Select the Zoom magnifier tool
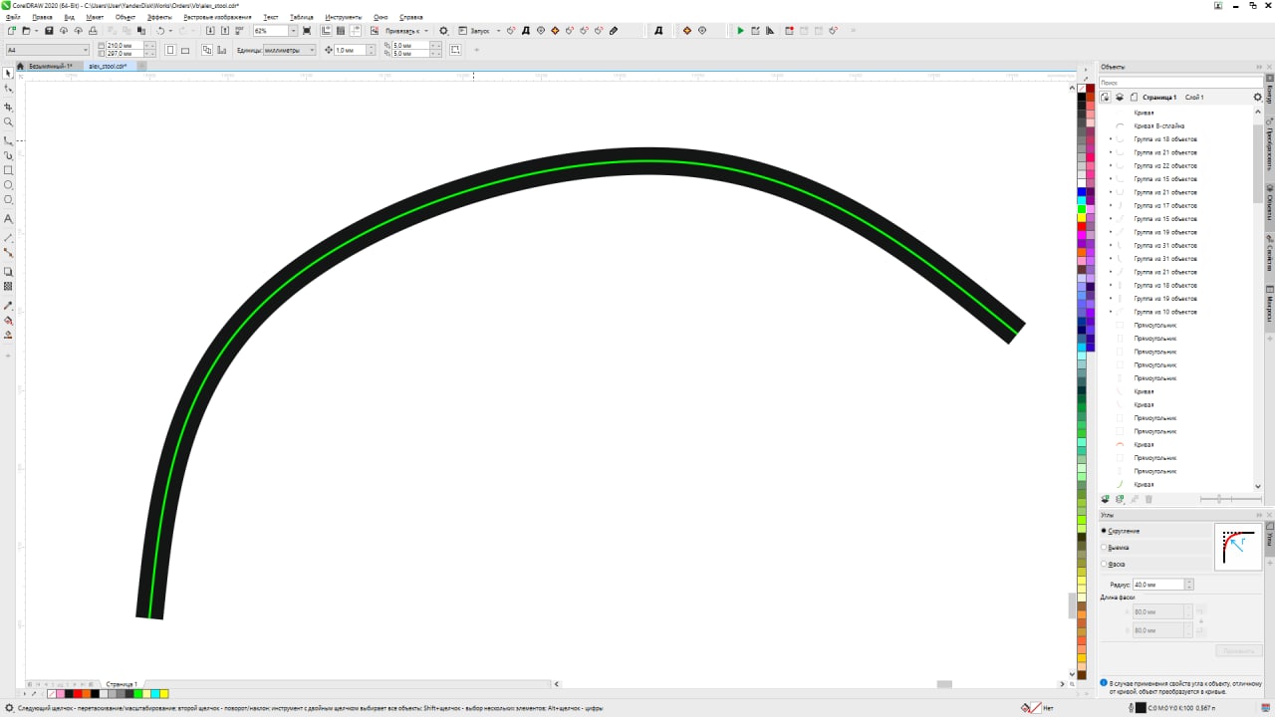 tap(8, 122)
